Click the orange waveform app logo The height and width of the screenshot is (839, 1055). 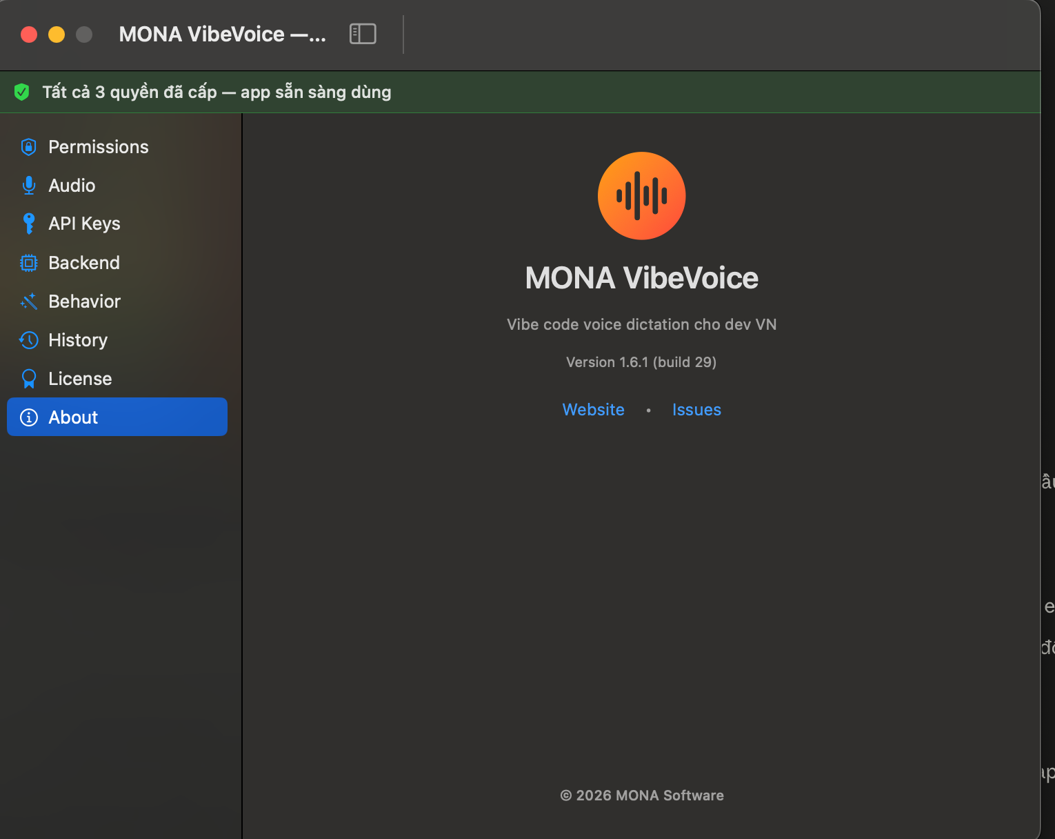point(641,196)
